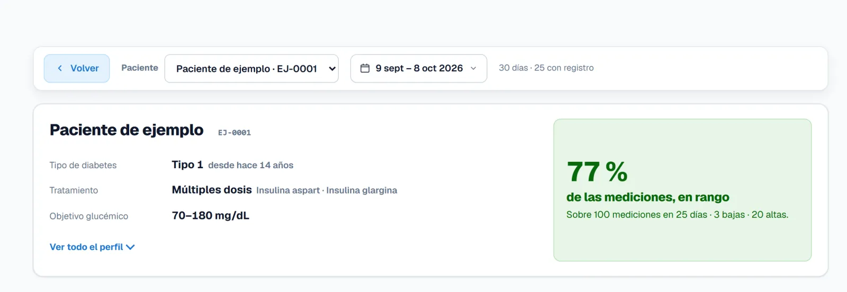Click the left chevron icon in Volver
This screenshot has width=847, height=292.
coord(60,68)
